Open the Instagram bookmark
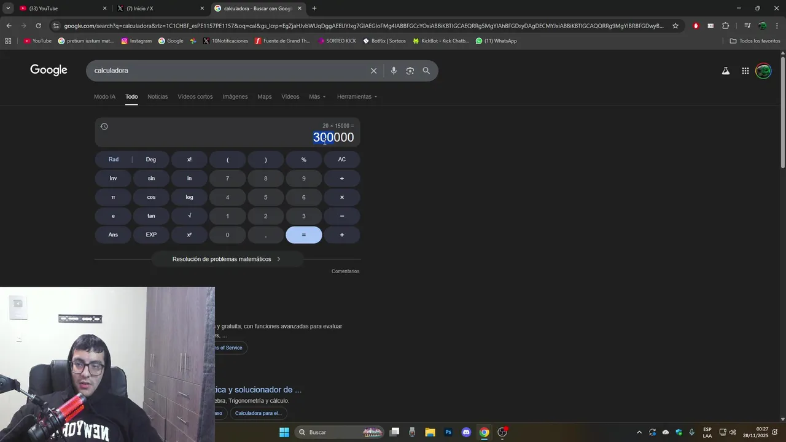The height and width of the screenshot is (442, 786). pyautogui.click(x=136, y=41)
